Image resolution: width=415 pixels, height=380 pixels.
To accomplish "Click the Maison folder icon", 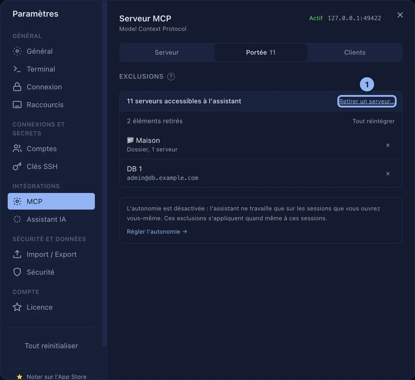I will point(130,140).
